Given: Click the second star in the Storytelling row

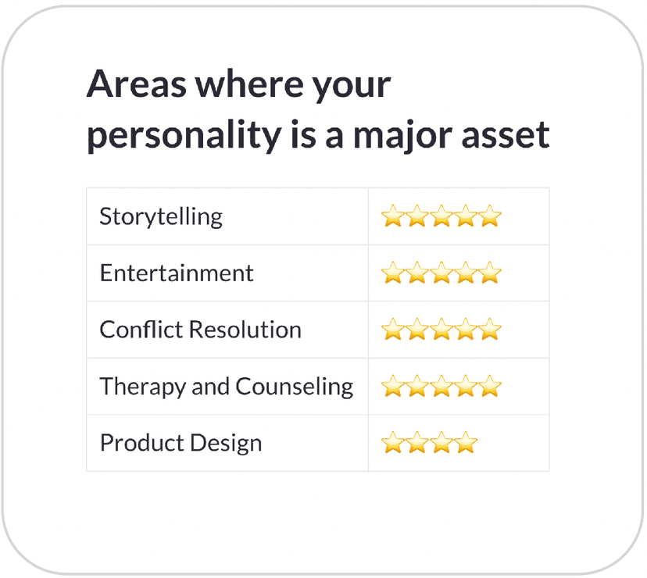Looking at the screenshot, I should (x=416, y=216).
